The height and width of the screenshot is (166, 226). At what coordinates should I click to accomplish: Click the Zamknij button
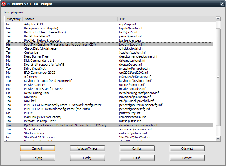point(38,148)
